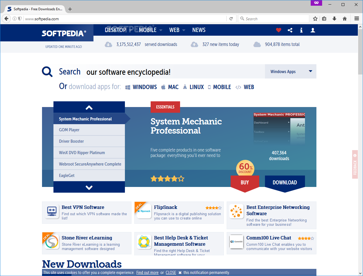Open the Softpedia share icon
Screen dimensions: 363x276
coord(290,30)
